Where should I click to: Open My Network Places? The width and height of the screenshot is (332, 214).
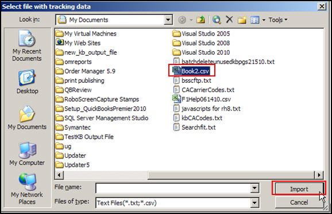[x=27, y=189]
